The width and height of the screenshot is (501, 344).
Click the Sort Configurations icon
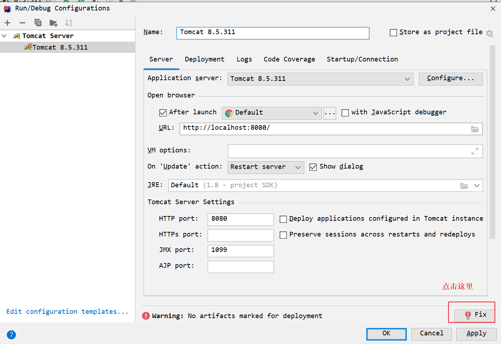click(x=68, y=23)
